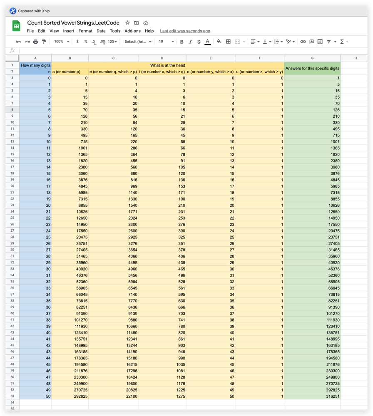The height and width of the screenshot is (416, 373).
Task: Click the insert link icon
Action: coord(303,42)
